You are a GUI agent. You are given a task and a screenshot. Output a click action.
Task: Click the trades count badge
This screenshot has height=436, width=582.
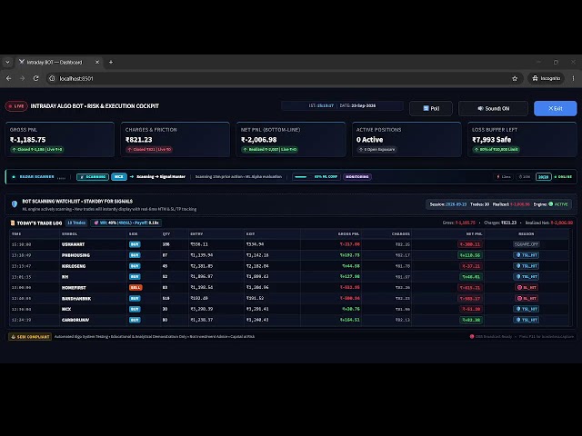pyautogui.click(x=76, y=223)
